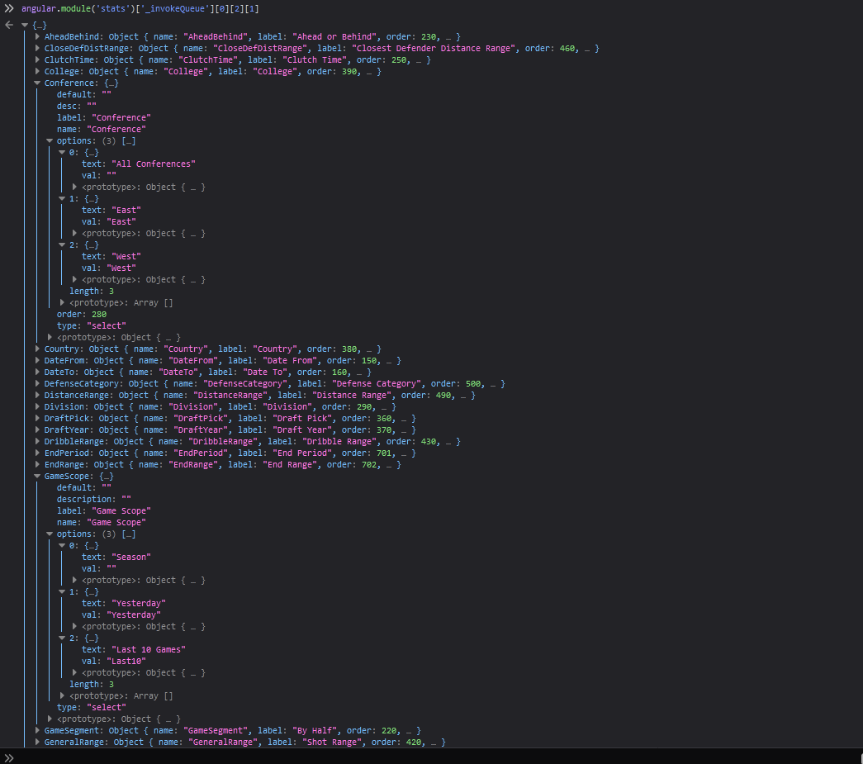Expand the AheadBehind object row
The image size is (863, 764).
(x=37, y=36)
